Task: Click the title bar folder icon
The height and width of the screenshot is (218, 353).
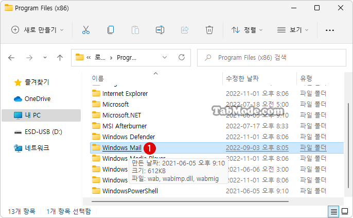Action: [9, 8]
